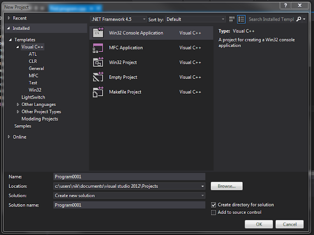Viewport: 314px width, 235px height.
Task: Choose the Win32 Project template icon
Action: (98, 62)
